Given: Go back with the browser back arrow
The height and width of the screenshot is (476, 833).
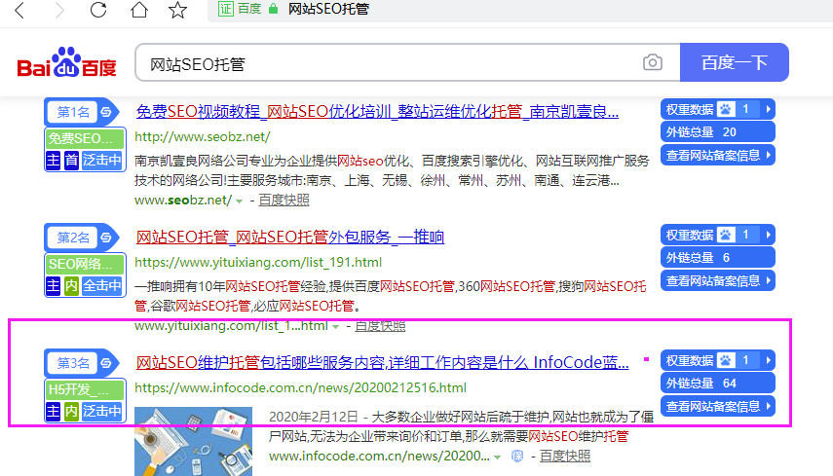Looking at the screenshot, I should 19,10.
